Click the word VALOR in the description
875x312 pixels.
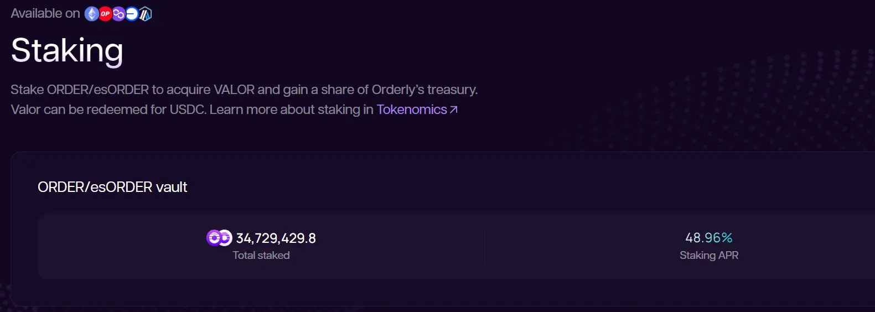click(x=234, y=90)
